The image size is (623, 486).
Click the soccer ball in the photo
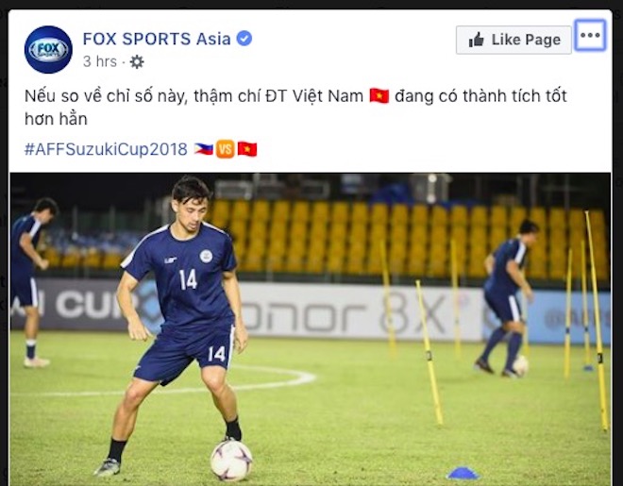pos(231,460)
